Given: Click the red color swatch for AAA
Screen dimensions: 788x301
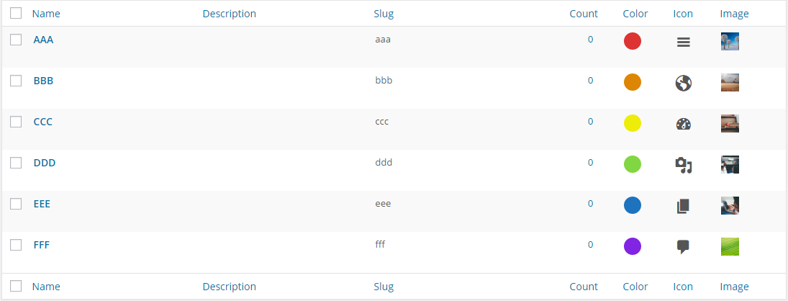Looking at the screenshot, I should point(633,41).
